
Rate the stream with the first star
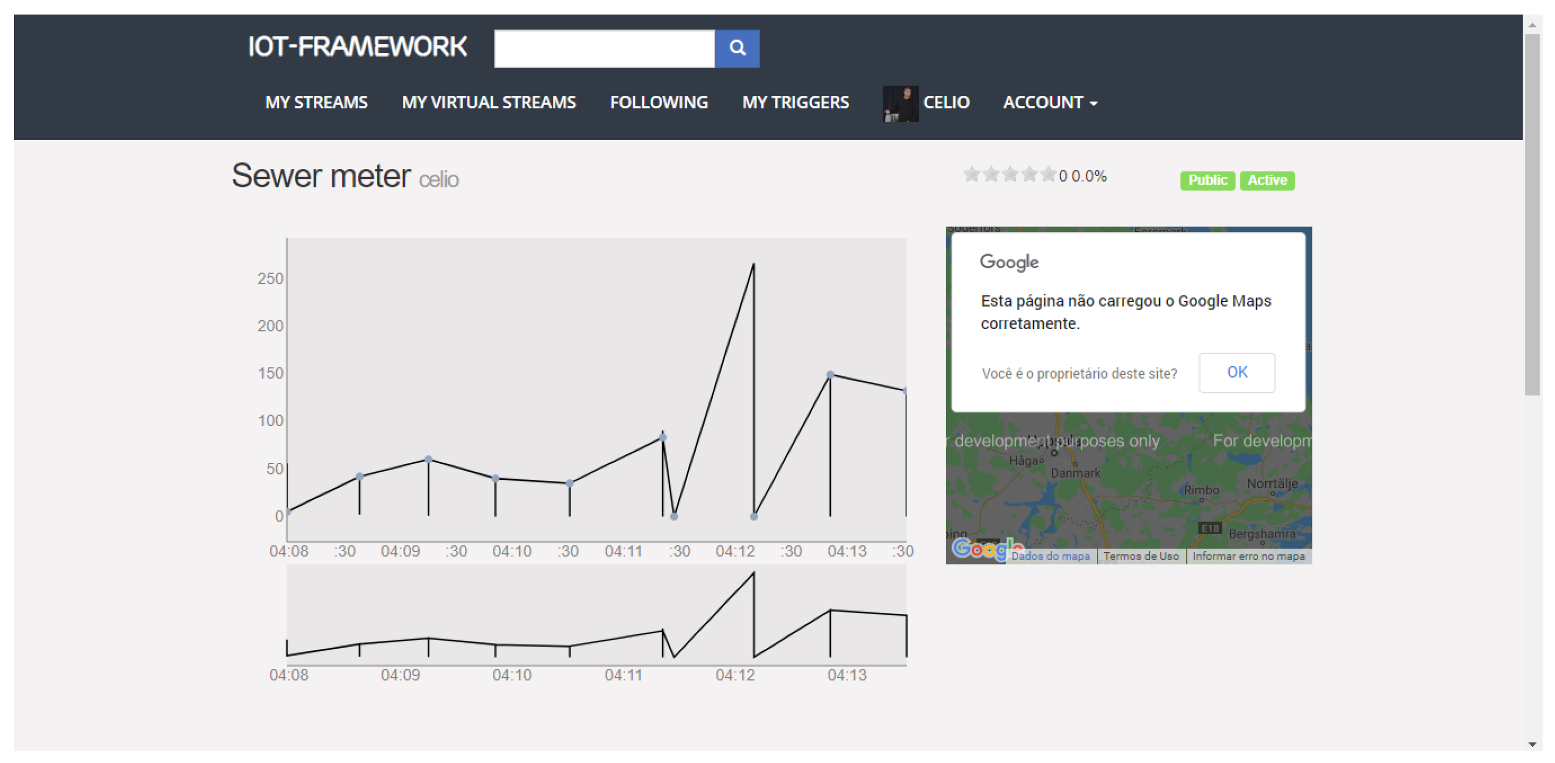(971, 175)
